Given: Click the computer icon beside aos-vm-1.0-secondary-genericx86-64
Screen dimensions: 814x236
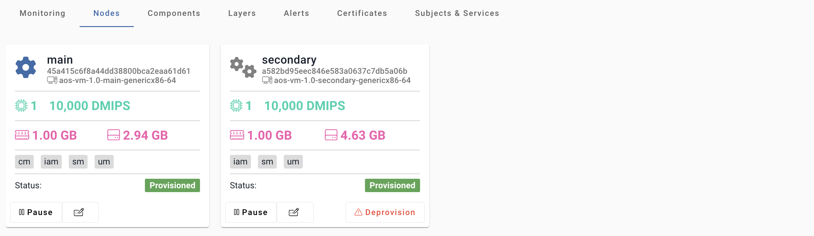Looking at the screenshot, I should pyautogui.click(x=267, y=80).
